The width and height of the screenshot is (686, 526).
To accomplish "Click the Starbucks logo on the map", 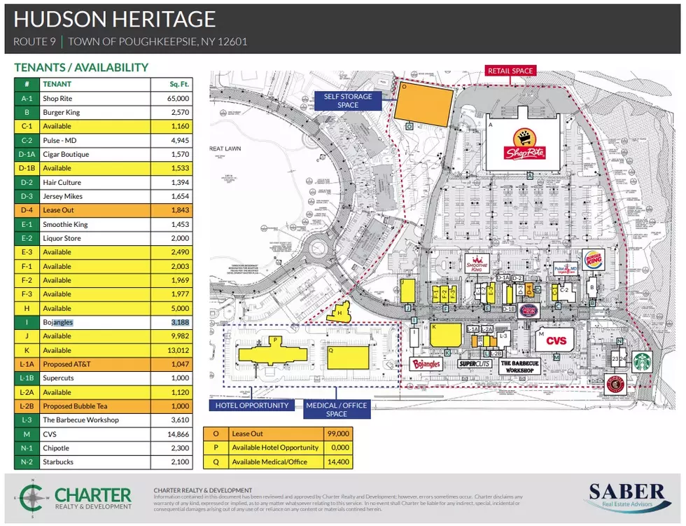I will pyautogui.click(x=642, y=362).
